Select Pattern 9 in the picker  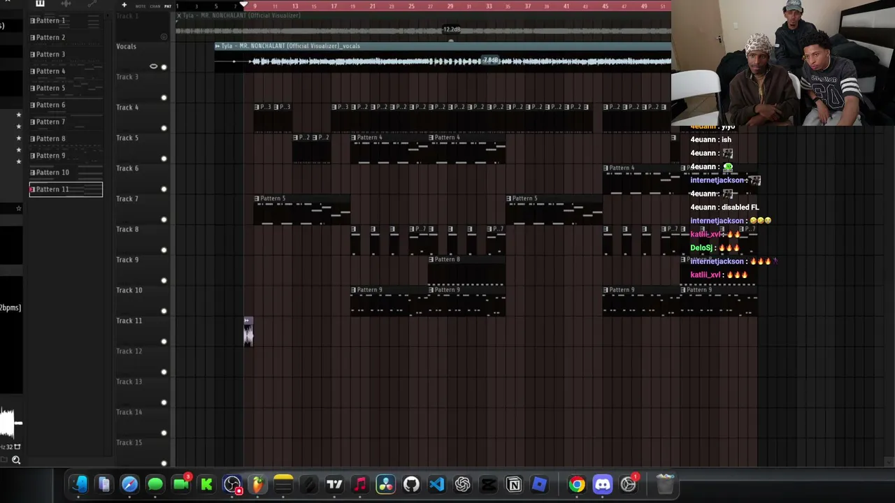pyautogui.click(x=66, y=155)
